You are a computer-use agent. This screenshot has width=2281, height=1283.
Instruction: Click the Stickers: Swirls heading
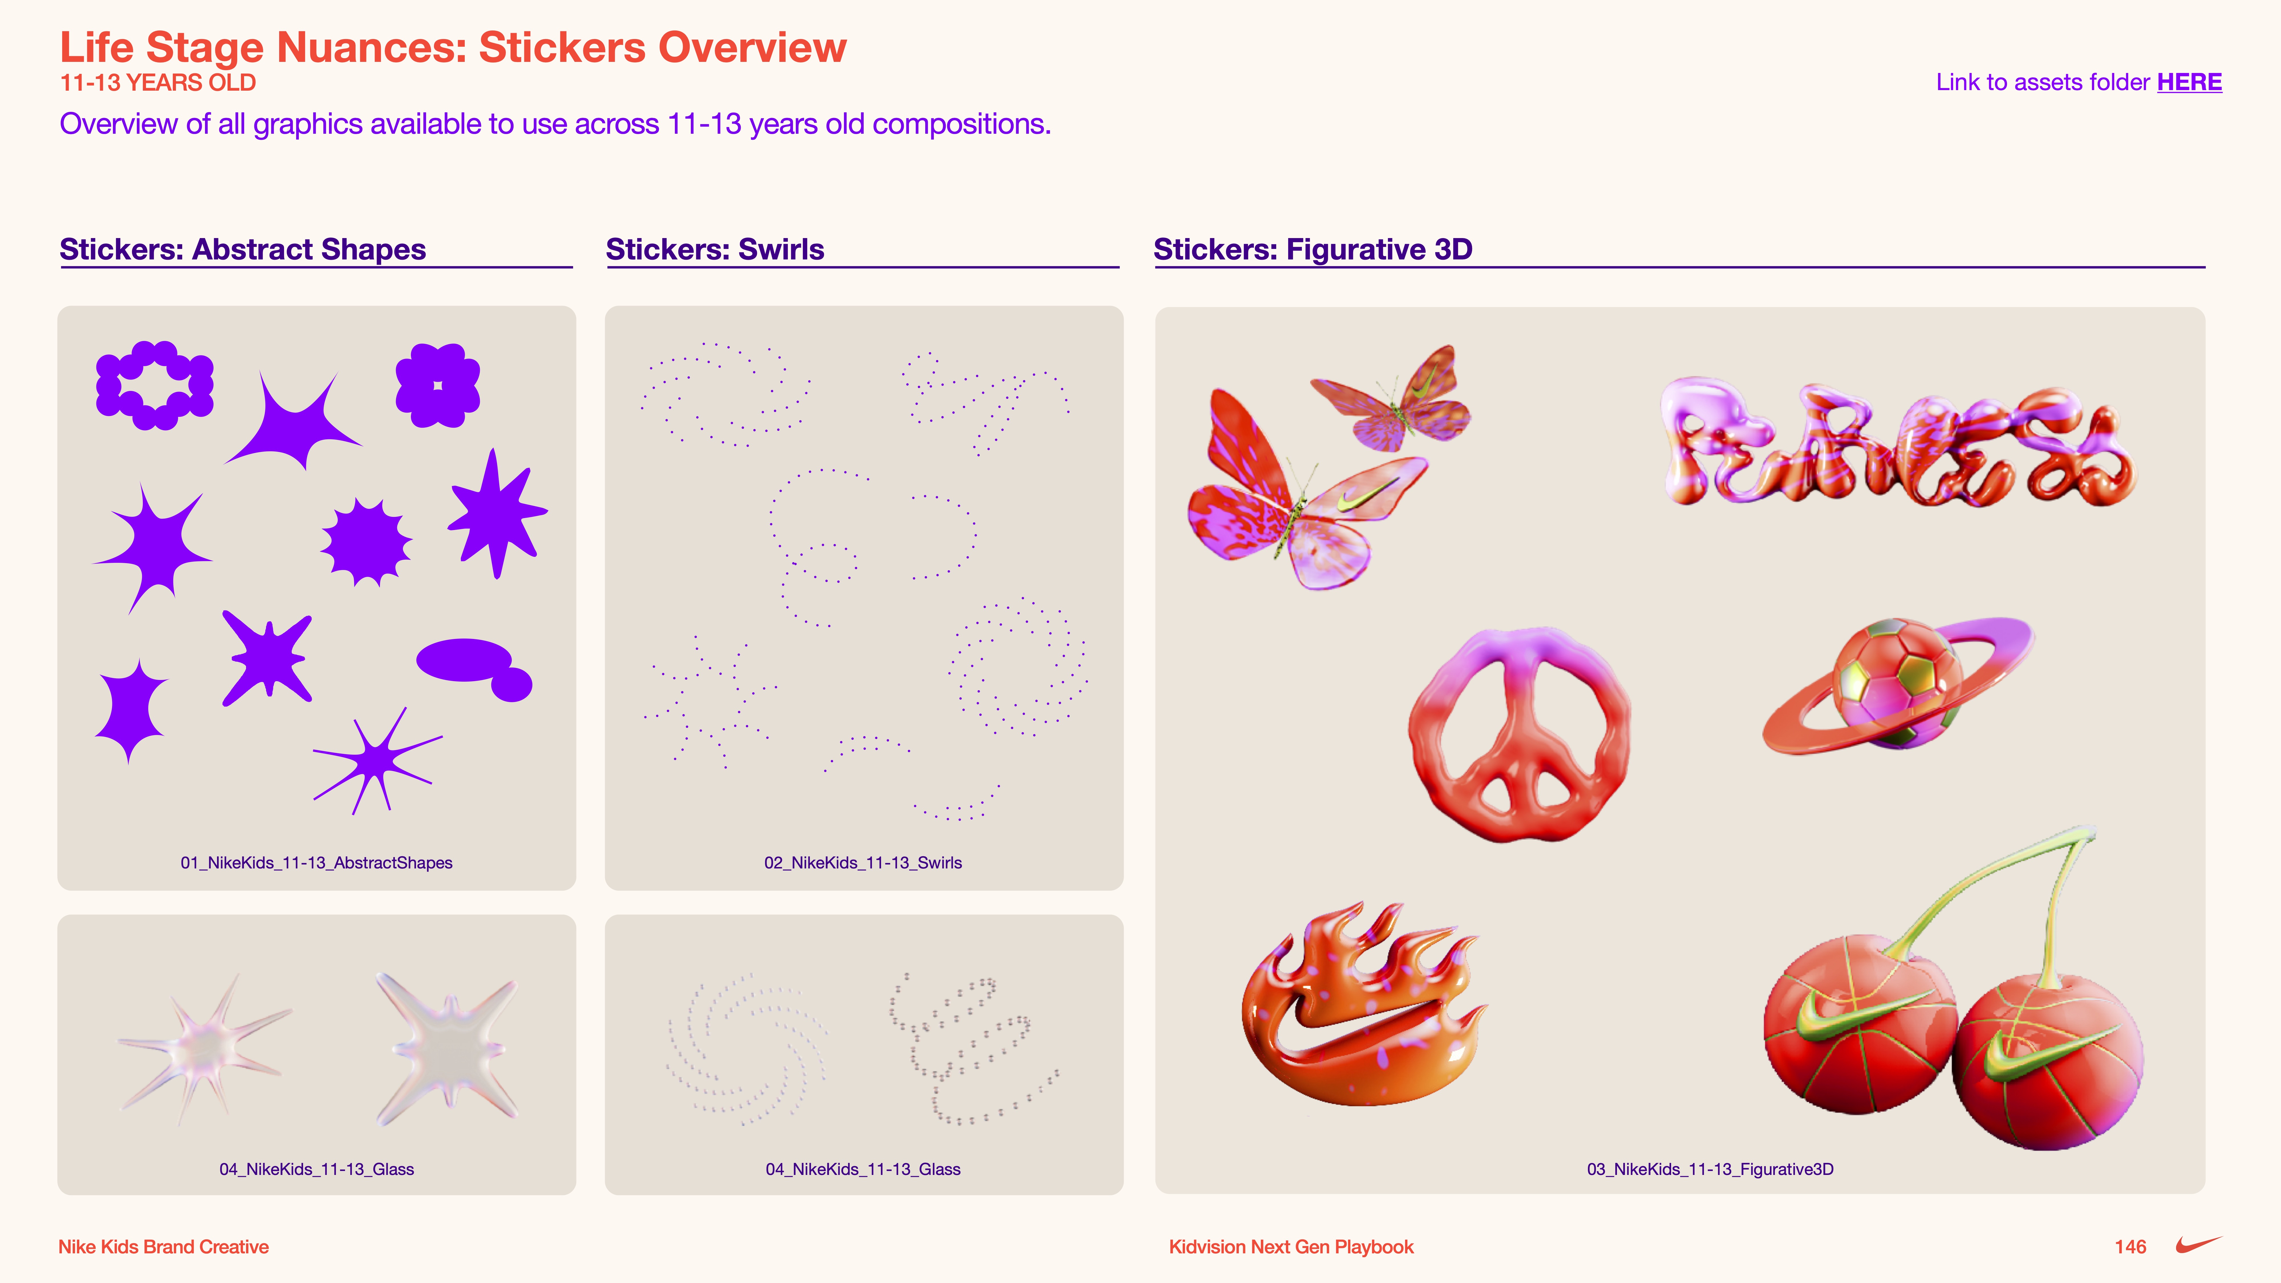point(715,250)
